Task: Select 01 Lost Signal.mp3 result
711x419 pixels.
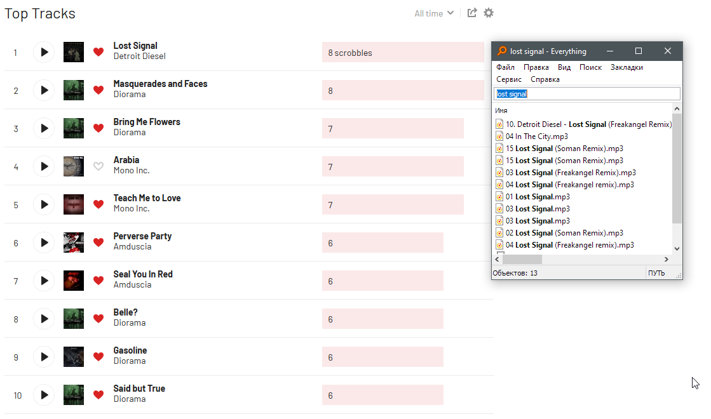Action: coord(538,197)
